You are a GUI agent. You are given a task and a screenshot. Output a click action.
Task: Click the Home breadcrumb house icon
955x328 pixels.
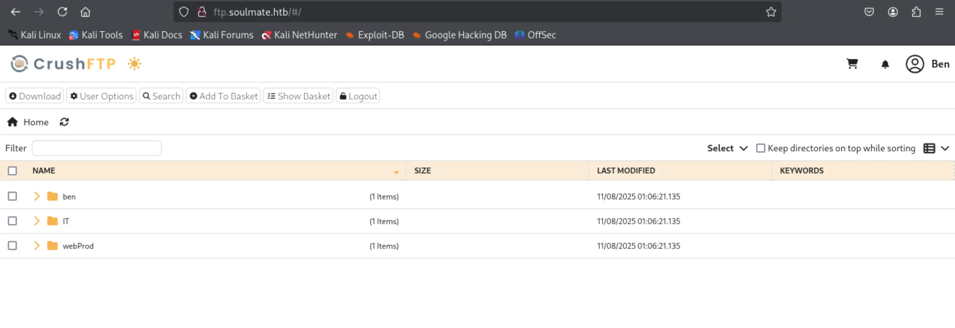(x=13, y=122)
